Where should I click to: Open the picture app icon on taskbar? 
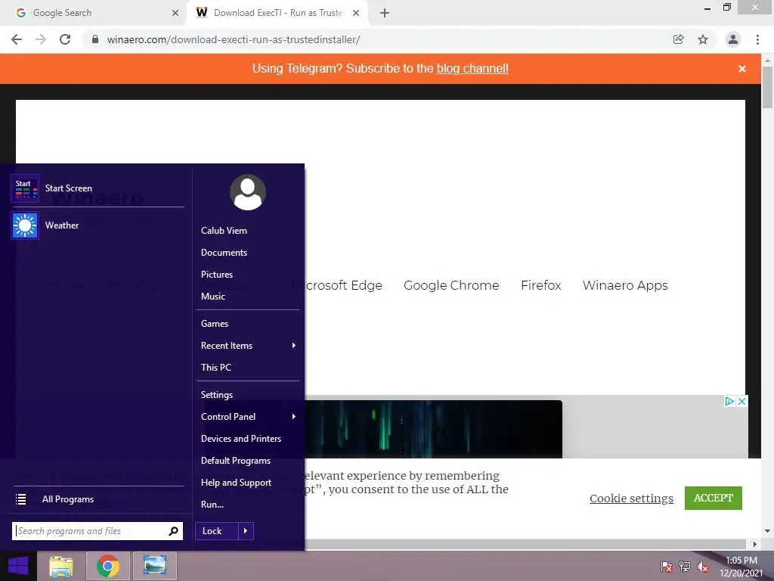154,566
